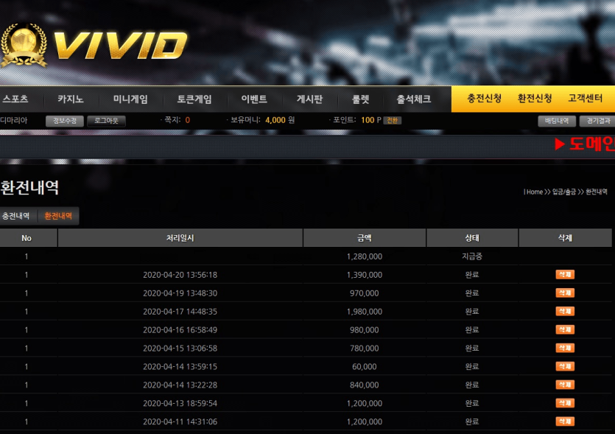Open the 룰렛 menu

click(360, 99)
